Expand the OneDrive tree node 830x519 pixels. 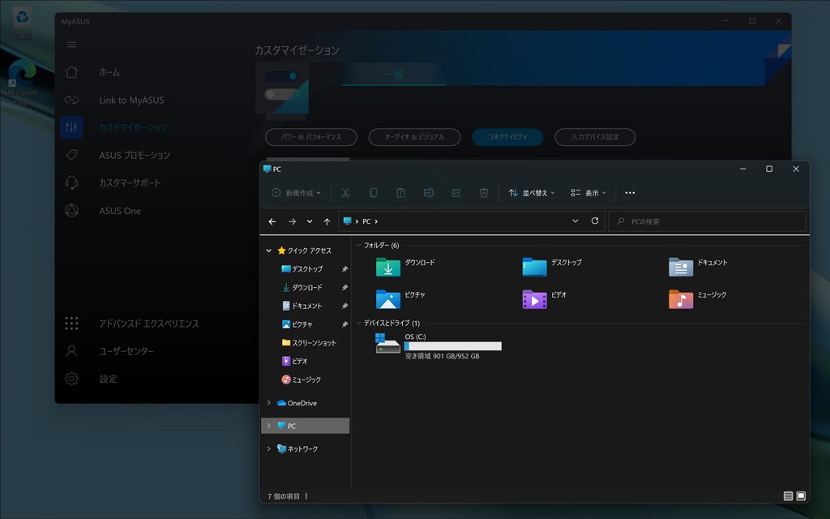click(x=269, y=403)
